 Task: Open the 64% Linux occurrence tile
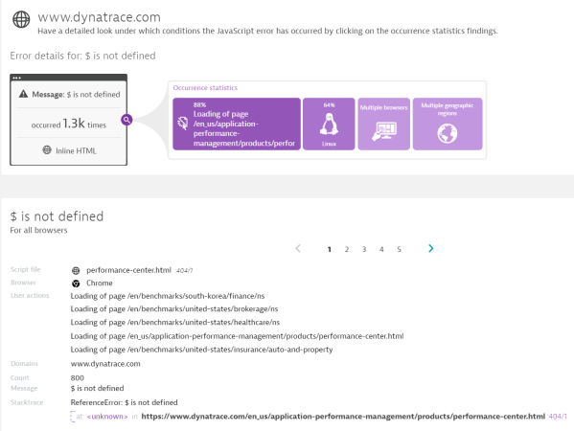(x=329, y=124)
